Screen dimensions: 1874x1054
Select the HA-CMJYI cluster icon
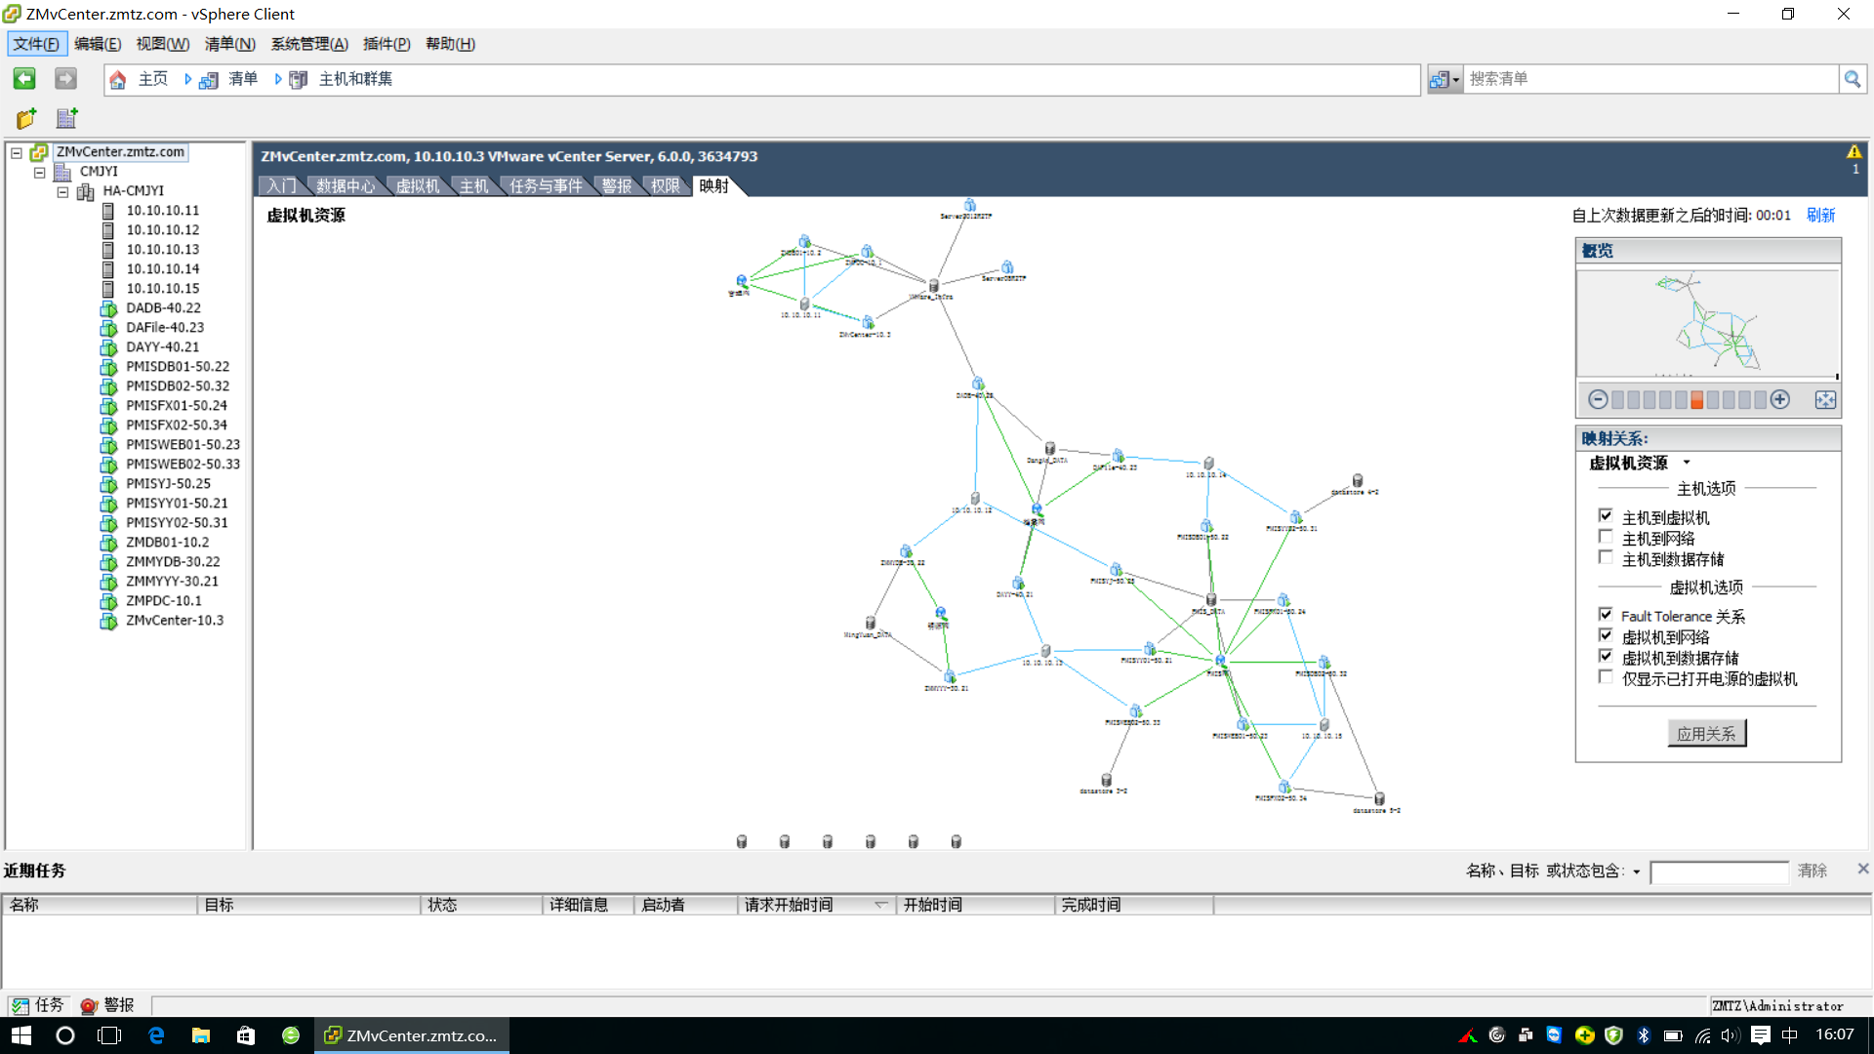(x=86, y=191)
